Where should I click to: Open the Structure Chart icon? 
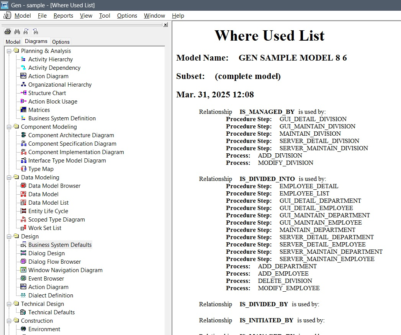coord(23,93)
